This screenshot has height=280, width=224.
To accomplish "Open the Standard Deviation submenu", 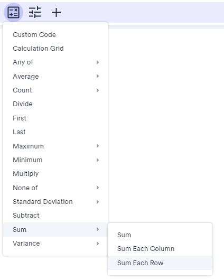I will click(x=55, y=202).
